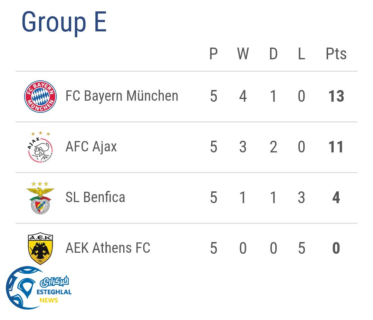
Task: Open the AFC Ajax team name
Action: coord(91,147)
